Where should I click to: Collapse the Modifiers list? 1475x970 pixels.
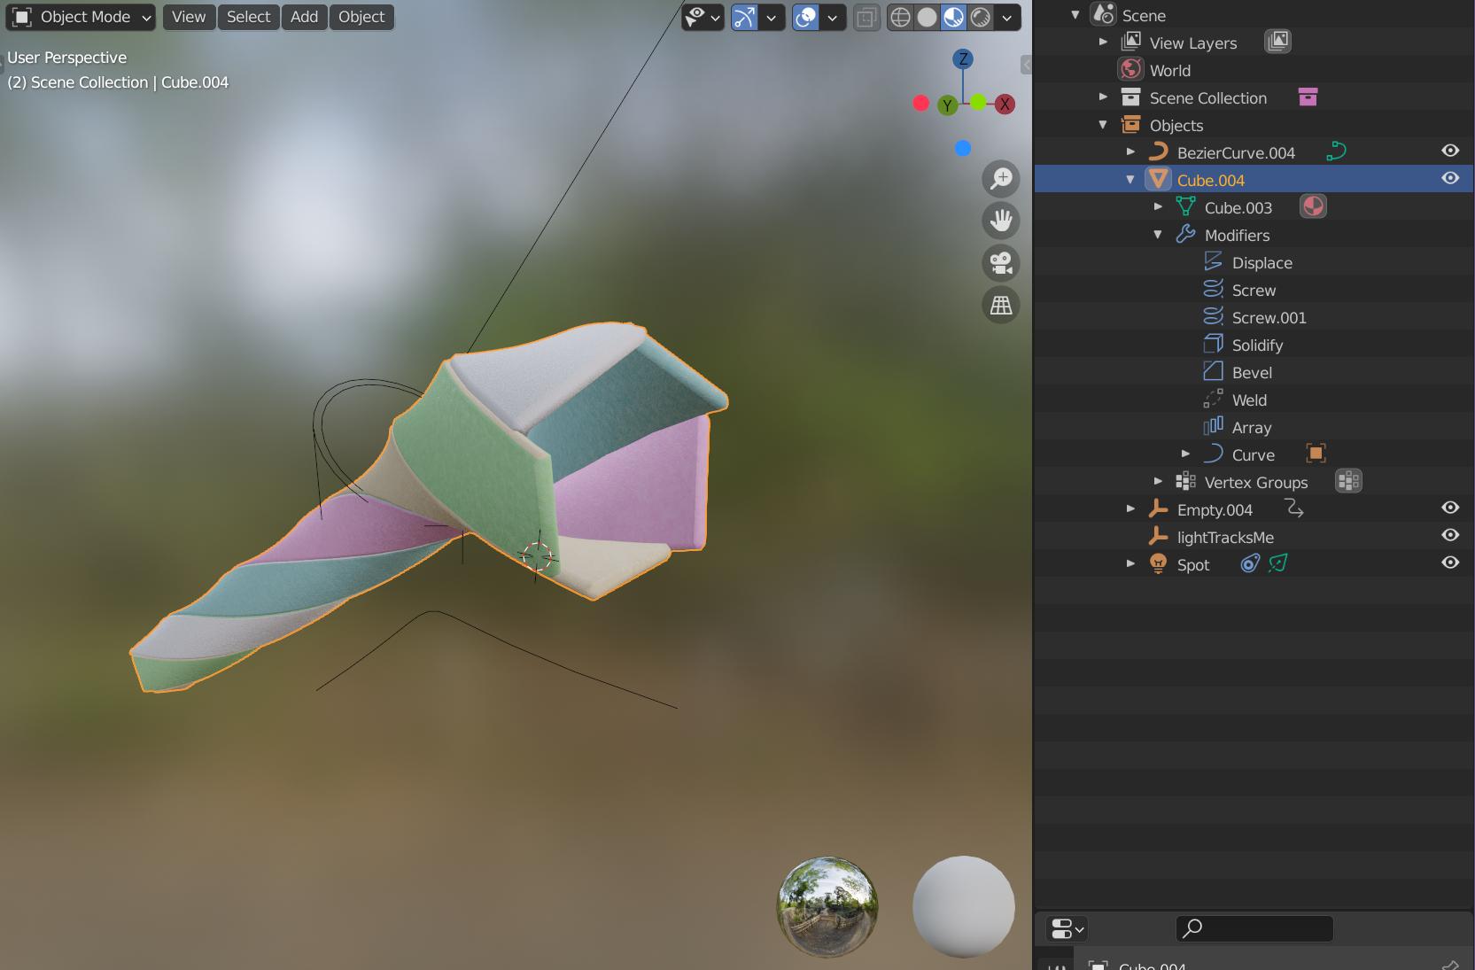coord(1158,234)
